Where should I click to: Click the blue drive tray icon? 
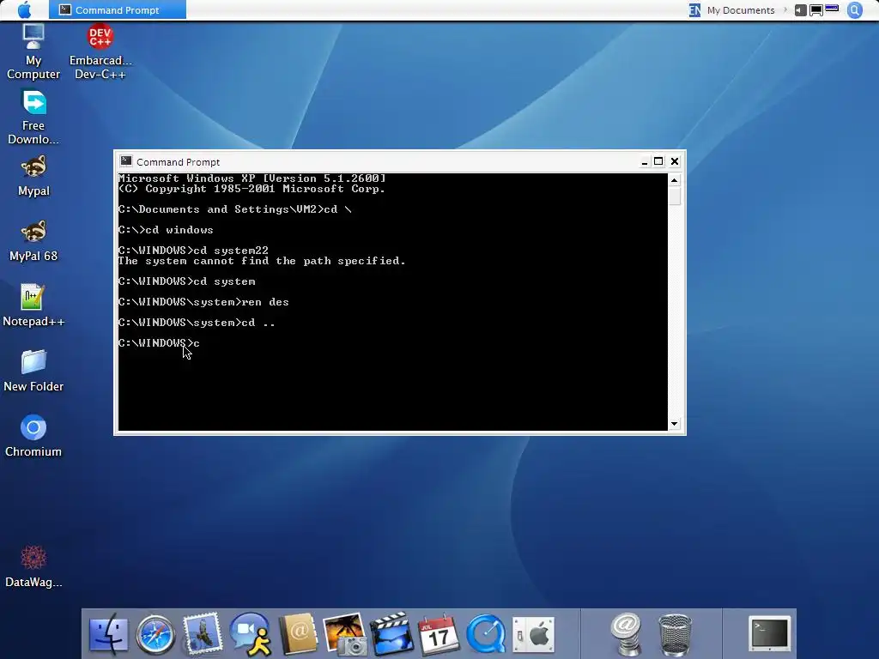832,9
